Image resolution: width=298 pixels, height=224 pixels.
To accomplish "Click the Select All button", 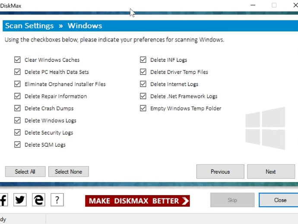I will (25, 172).
